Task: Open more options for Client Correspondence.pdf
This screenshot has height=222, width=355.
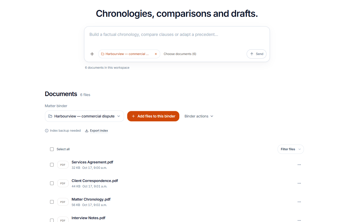Action: (299, 183)
